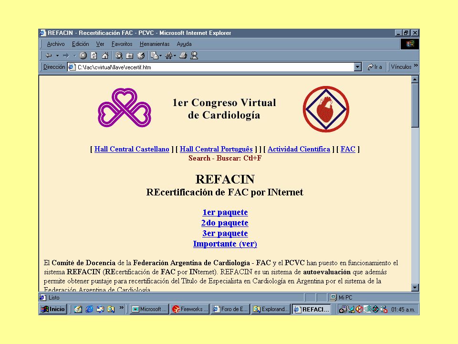Go back with the Back arrow button
Viewport: 458px width, 344px height.
(49, 55)
